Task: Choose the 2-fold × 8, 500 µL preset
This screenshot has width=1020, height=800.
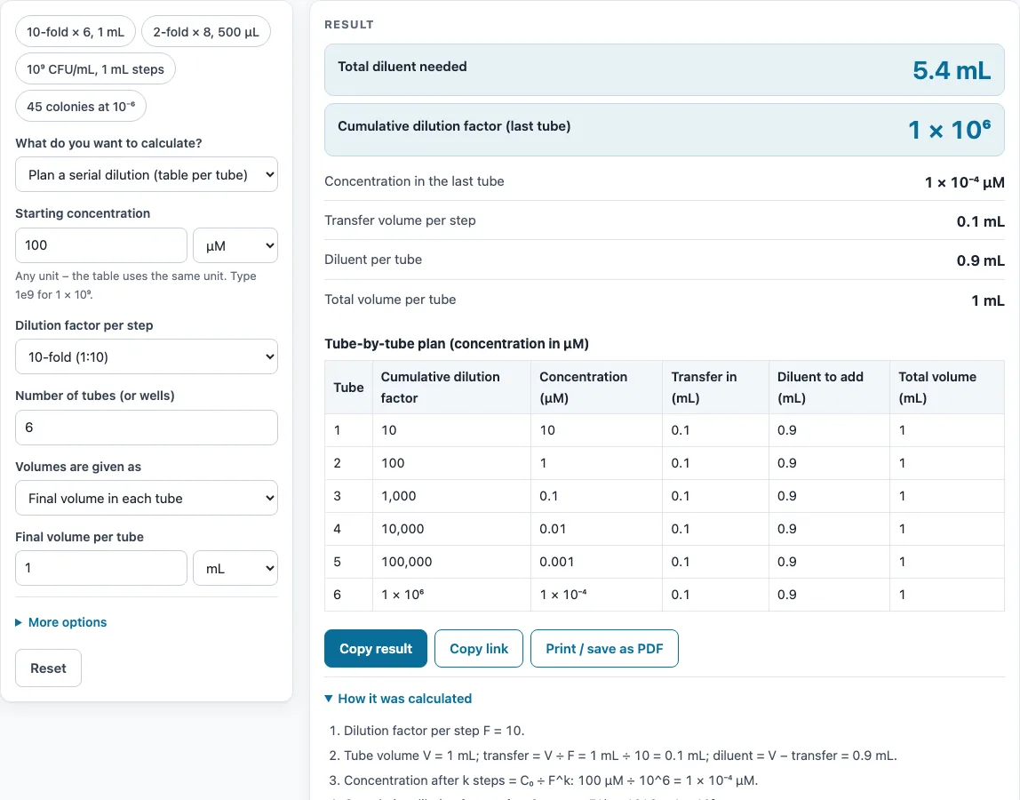Action: point(205,32)
